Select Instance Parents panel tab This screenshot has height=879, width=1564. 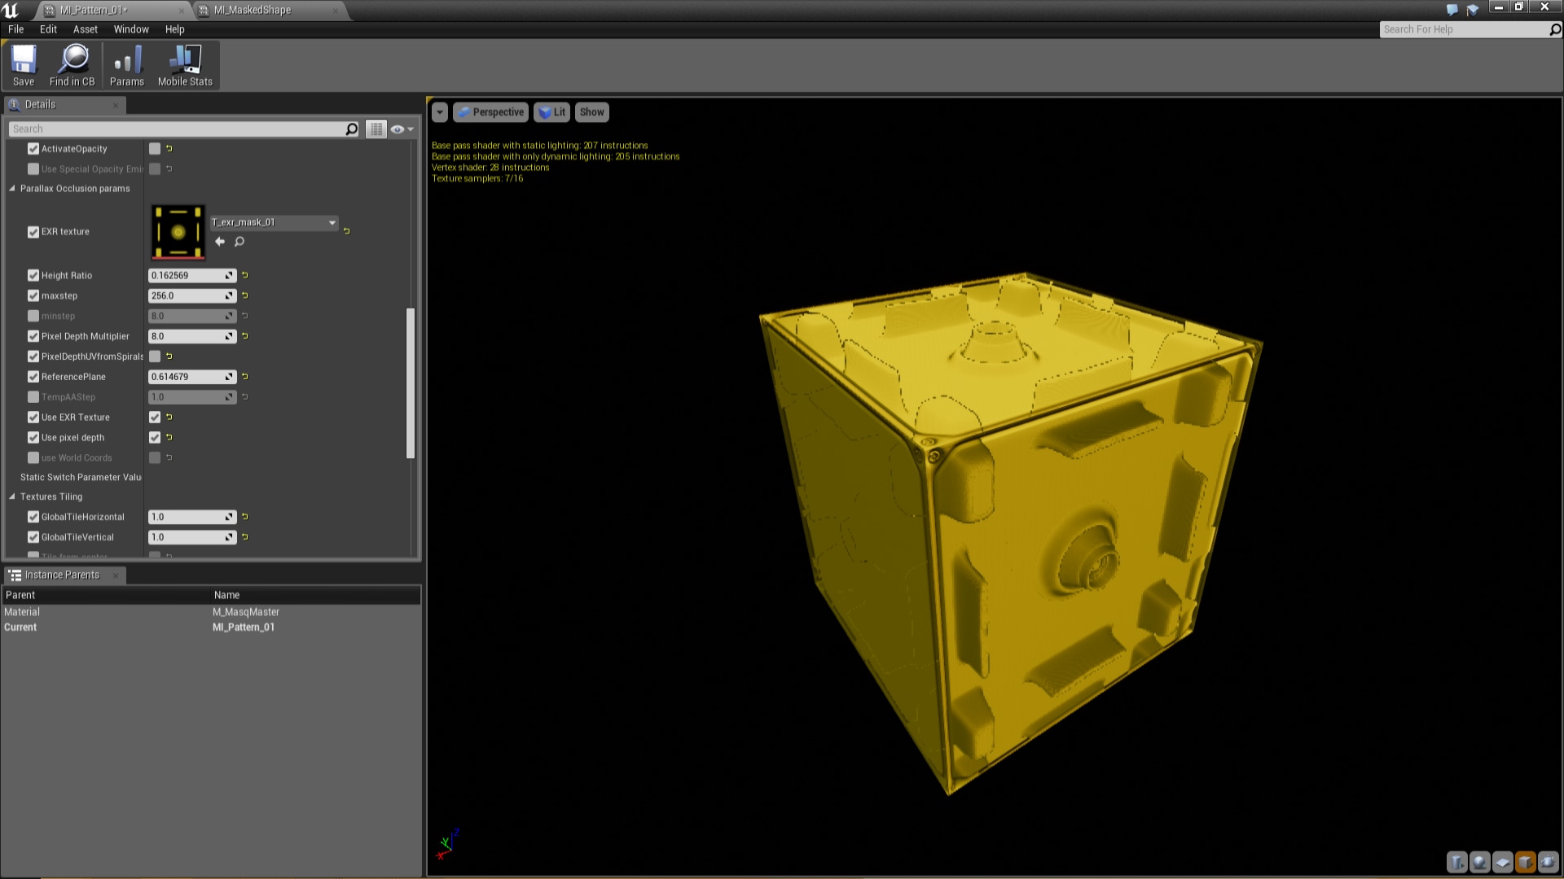point(65,575)
